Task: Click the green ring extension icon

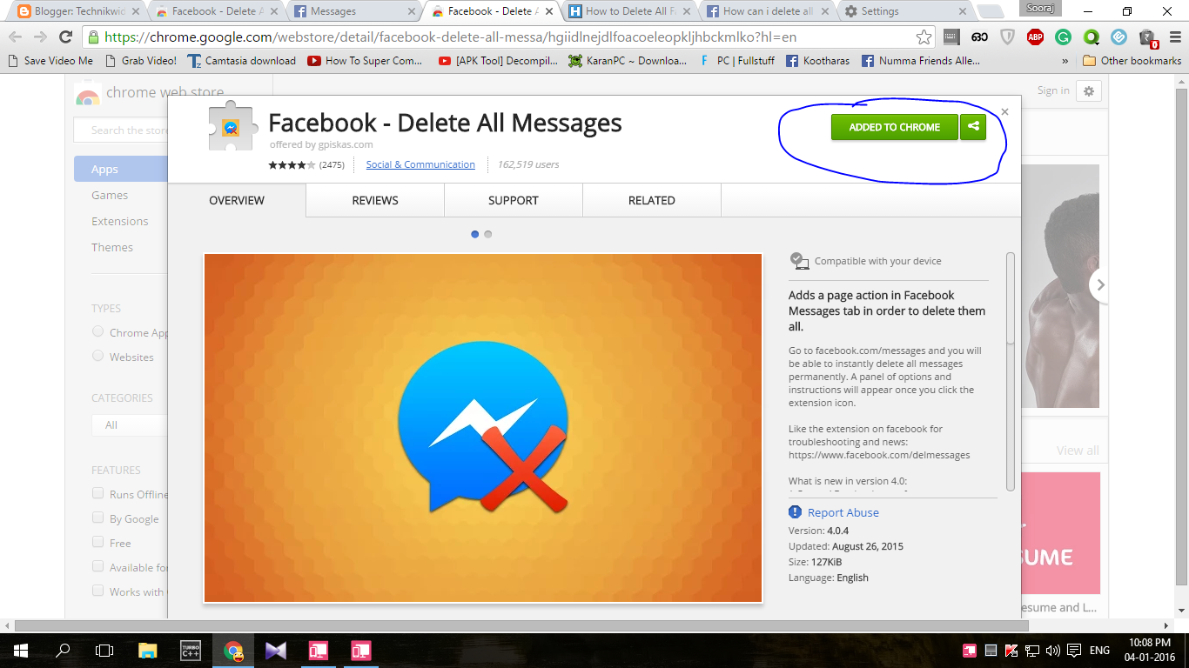Action: click(1091, 37)
